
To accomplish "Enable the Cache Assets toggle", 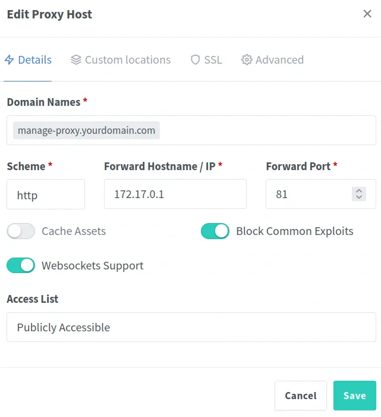I will pos(21,231).
